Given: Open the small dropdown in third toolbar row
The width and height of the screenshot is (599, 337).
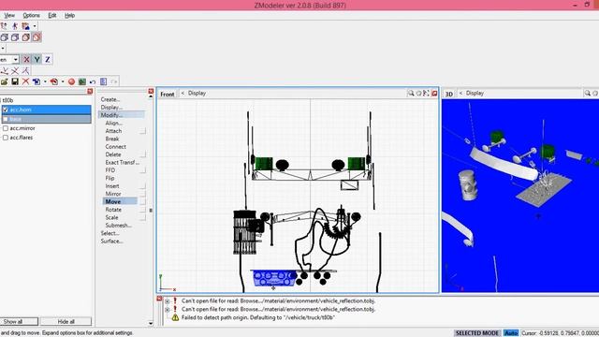Looking at the screenshot, I should 3,48.
